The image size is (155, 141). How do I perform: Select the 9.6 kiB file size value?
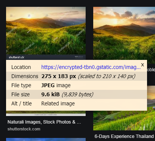(x=50, y=94)
